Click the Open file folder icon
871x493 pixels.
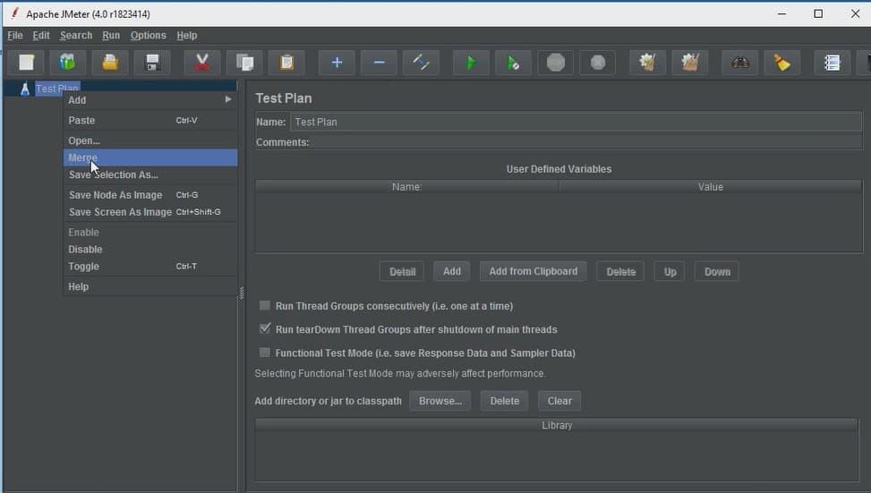click(110, 62)
